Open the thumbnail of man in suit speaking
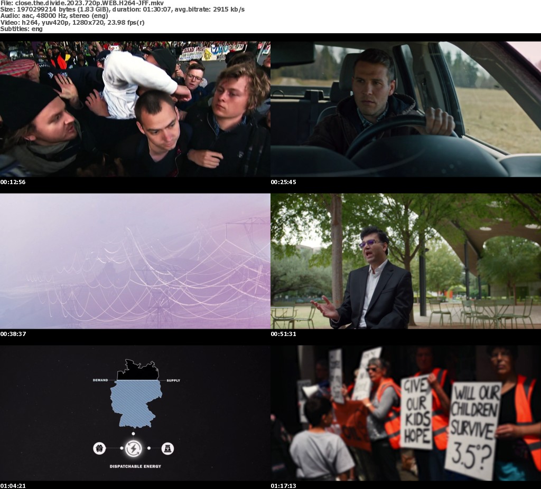The width and height of the screenshot is (541, 489). (x=406, y=261)
